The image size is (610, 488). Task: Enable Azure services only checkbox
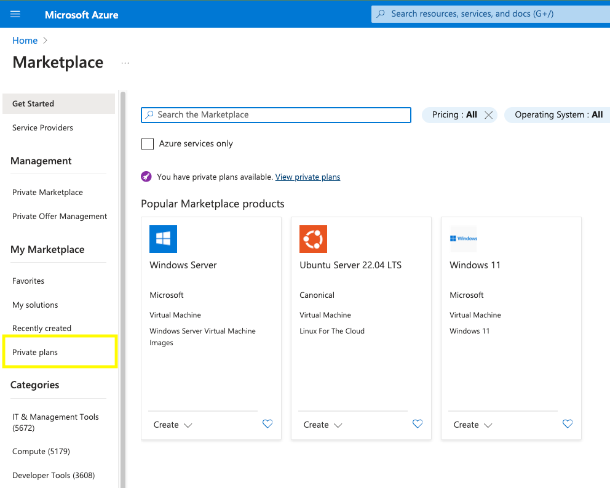[x=148, y=144]
